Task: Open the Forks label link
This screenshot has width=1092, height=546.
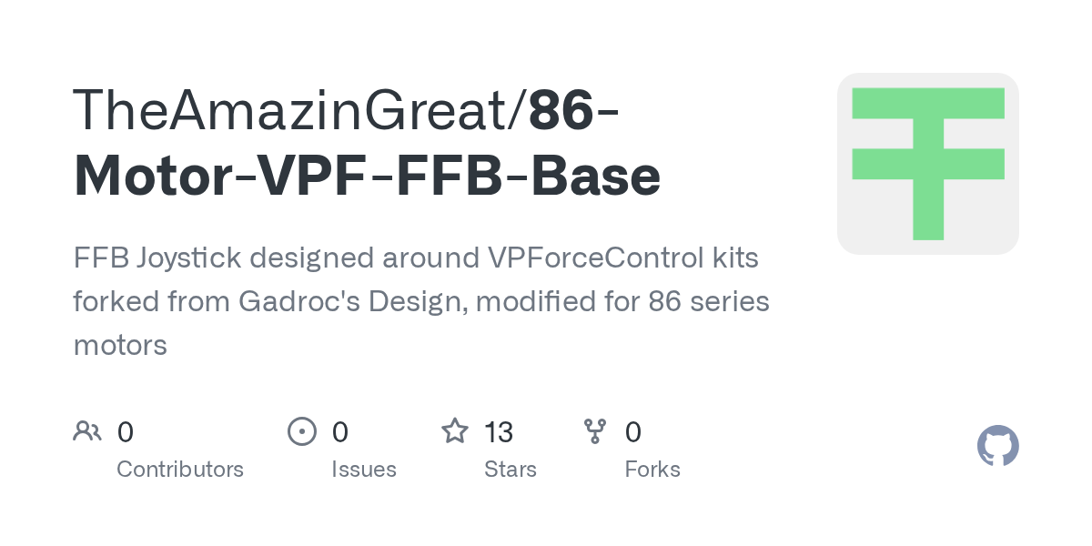Action: (x=652, y=470)
